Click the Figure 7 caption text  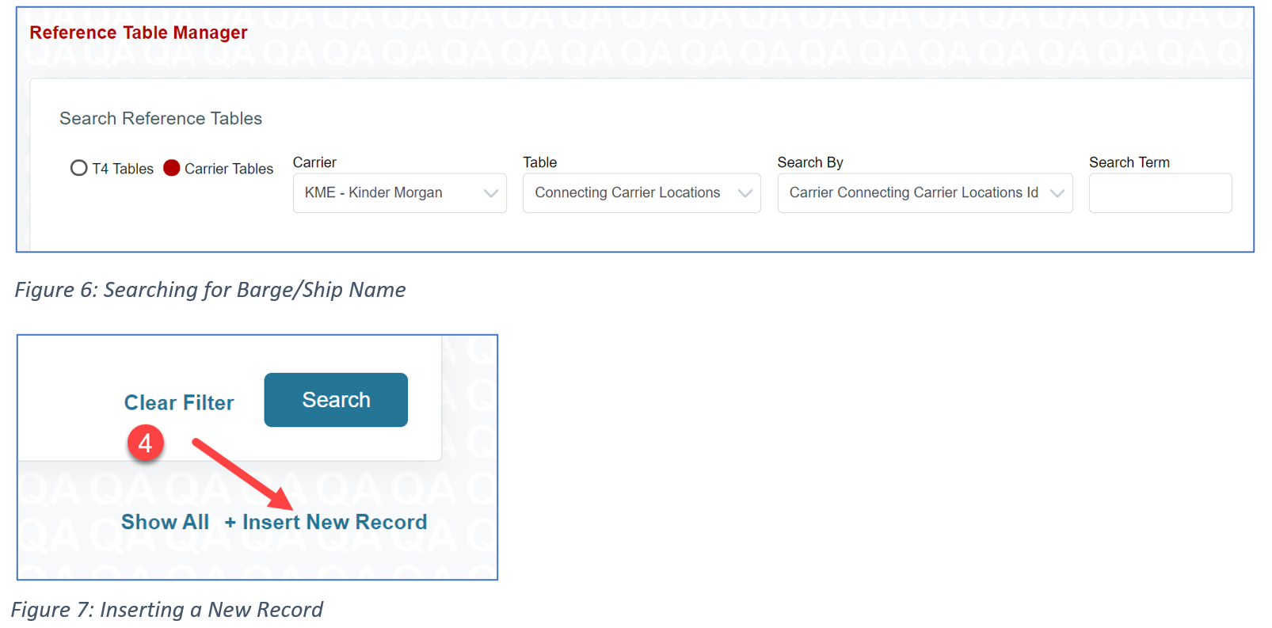(x=167, y=610)
